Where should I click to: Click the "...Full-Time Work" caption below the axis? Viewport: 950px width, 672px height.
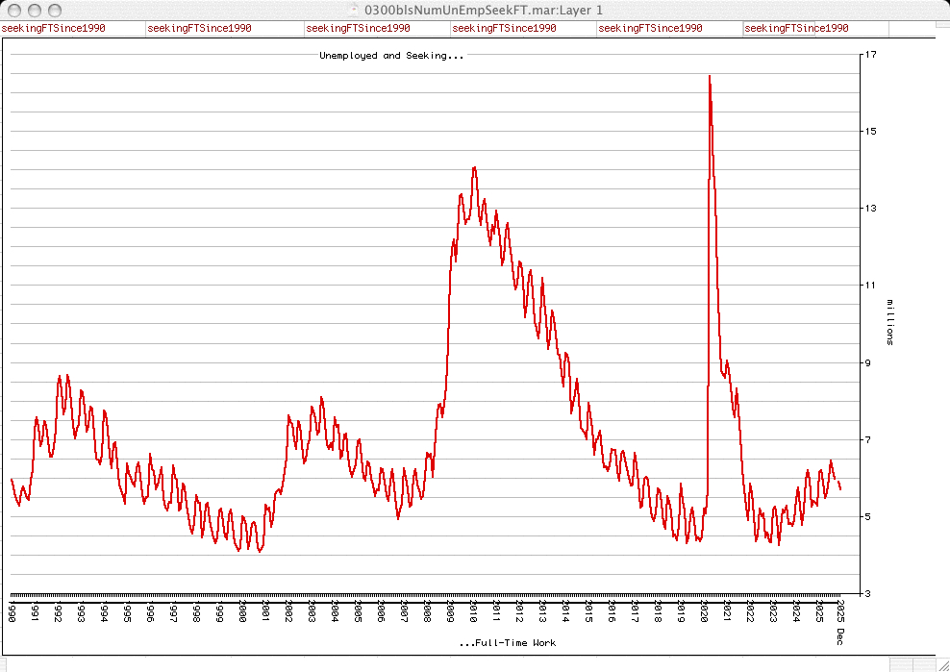pyautogui.click(x=507, y=642)
